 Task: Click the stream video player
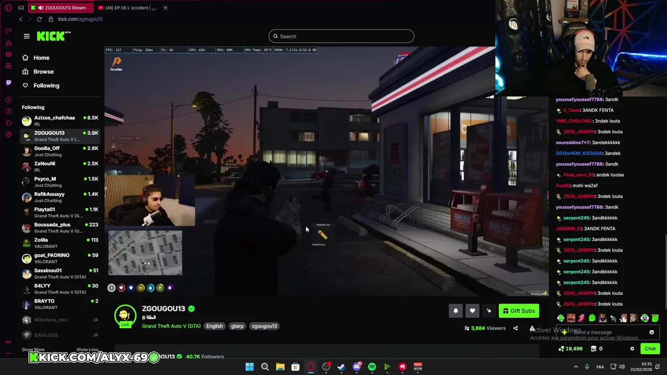coord(326,172)
